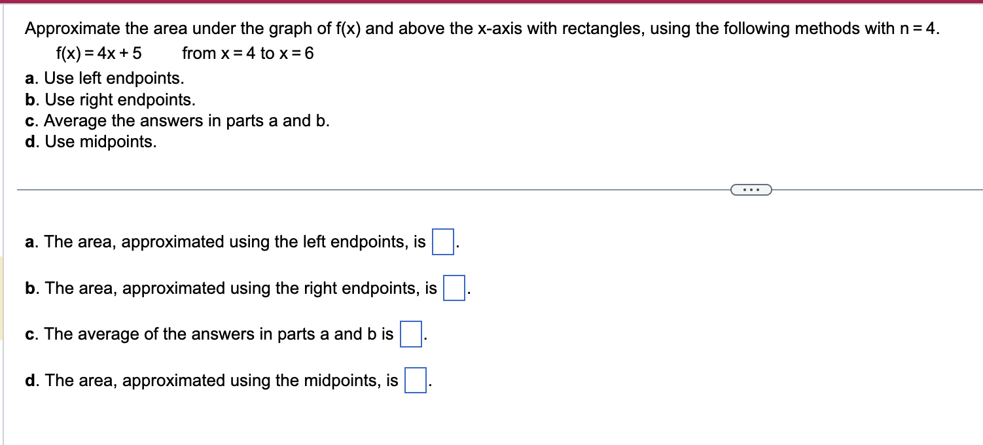Click the 'from x = 4 to x = 6' text
This screenshot has width=983, height=445.
(x=248, y=54)
